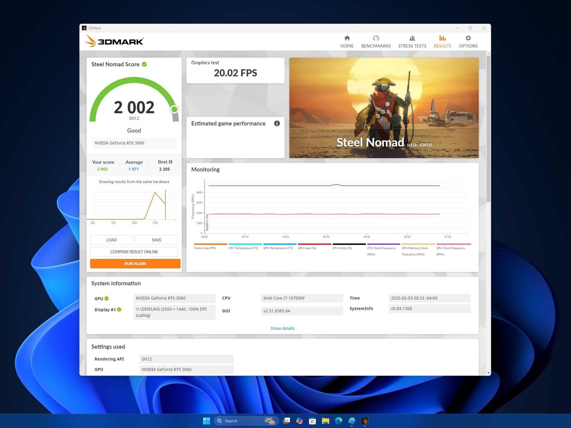Click the home house icon
The width and height of the screenshot is (571, 428).
pyautogui.click(x=347, y=38)
